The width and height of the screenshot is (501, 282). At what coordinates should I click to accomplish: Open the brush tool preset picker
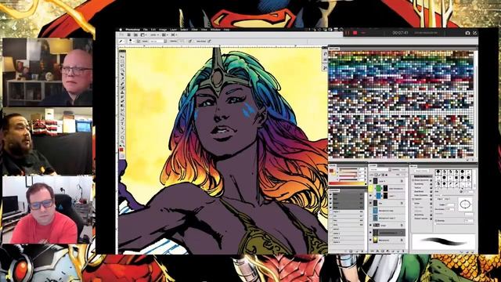[122, 42]
